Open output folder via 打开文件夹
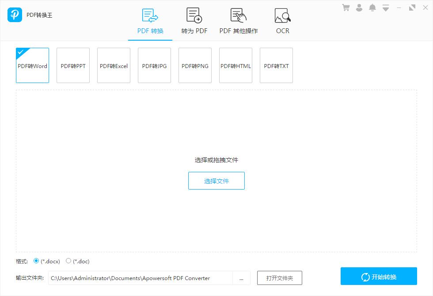The width and height of the screenshot is (433, 296). pyautogui.click(x=280, y=278)
